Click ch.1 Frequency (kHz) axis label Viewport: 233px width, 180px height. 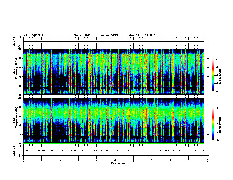click(x=15, y=68)
